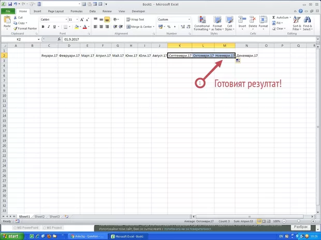This screenshot has height=240, width=321.
Task: Click the Sort & Filter icon
Action: coord(297,23)
